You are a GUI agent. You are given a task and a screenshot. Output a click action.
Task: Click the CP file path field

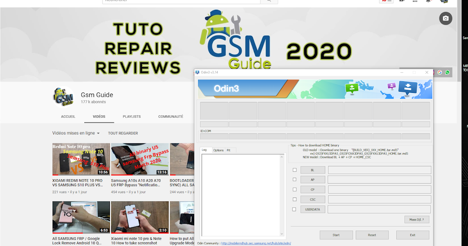(x=379, y=189)
